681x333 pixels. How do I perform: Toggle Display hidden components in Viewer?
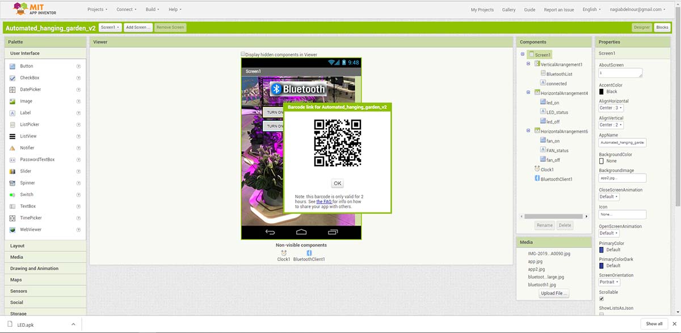(x=243, y=54)
